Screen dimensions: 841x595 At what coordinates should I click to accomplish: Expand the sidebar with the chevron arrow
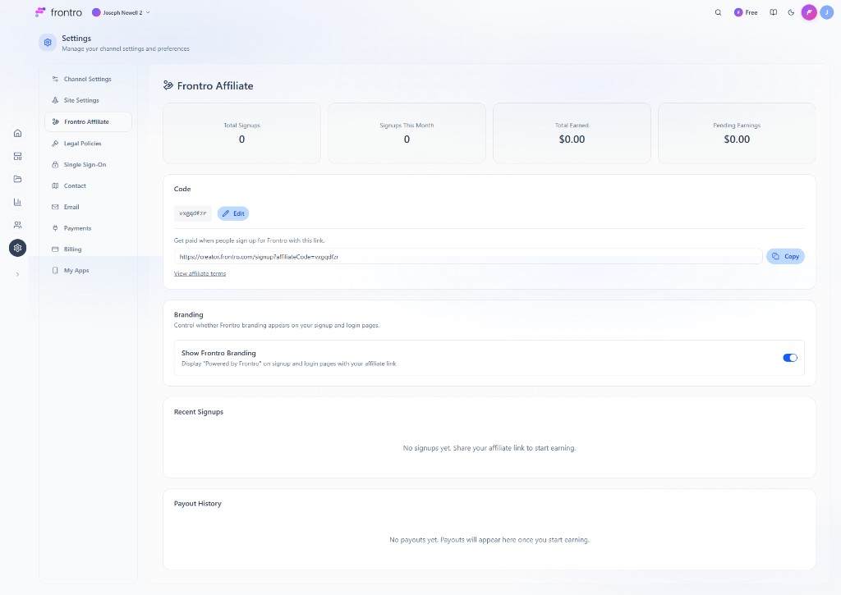tap(17, 274)
